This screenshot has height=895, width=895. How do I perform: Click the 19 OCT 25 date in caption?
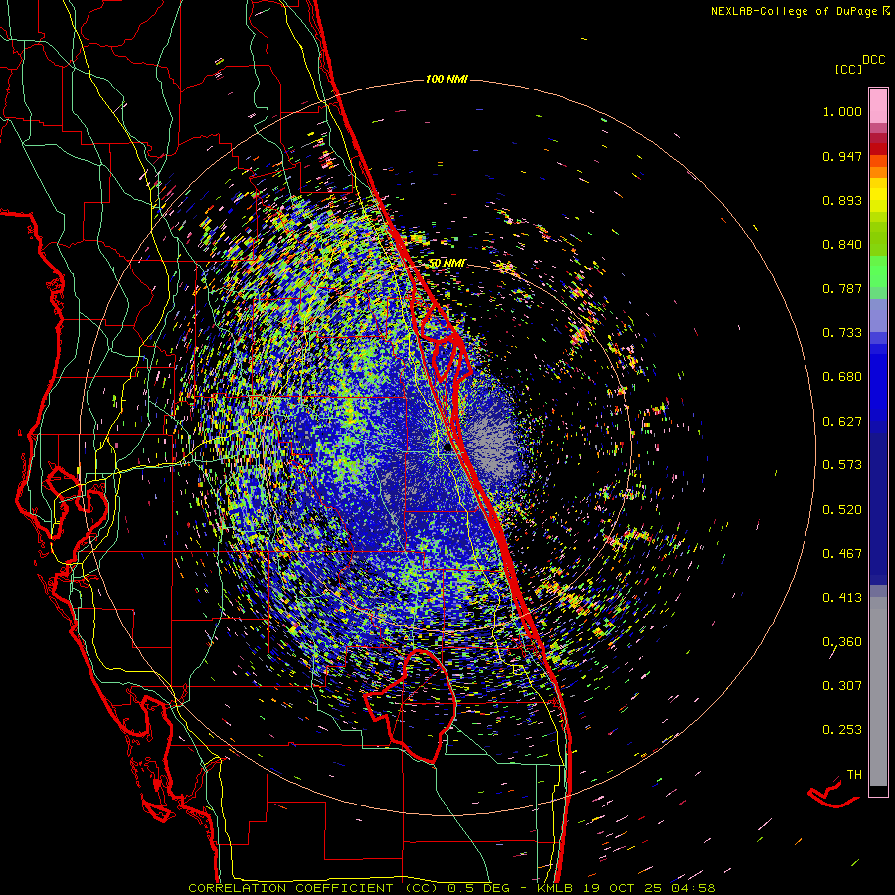click(x=623, y=888)
